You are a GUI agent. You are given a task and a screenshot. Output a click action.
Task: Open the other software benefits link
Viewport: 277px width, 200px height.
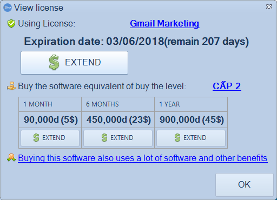tap(143, 158)
